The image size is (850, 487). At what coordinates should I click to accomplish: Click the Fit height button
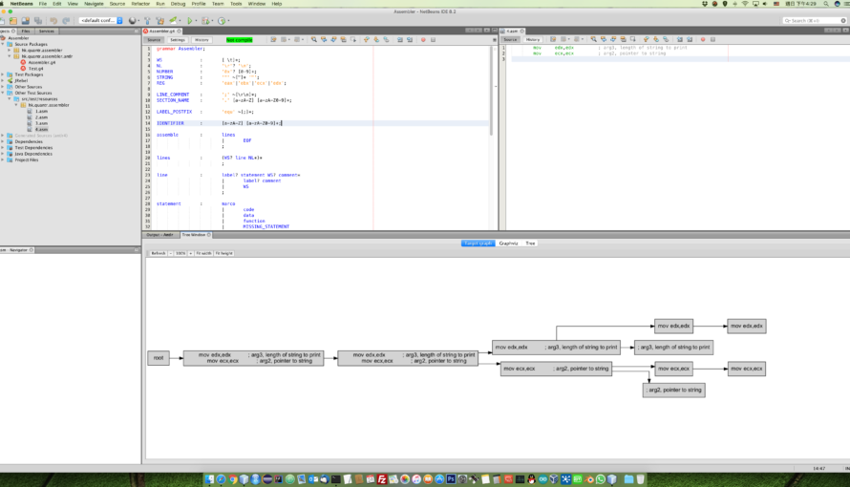click(x=223, y=253)
